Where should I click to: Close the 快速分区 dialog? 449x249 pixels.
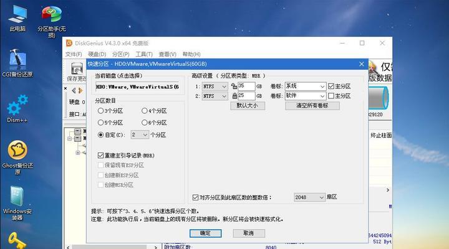361,64
